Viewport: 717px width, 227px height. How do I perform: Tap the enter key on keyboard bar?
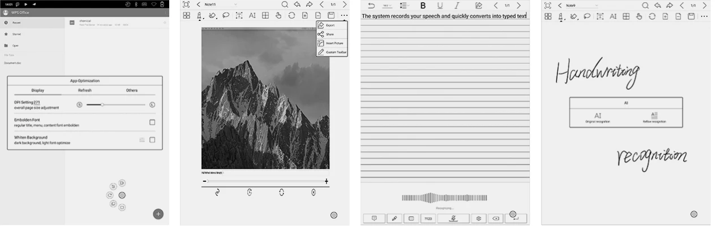click(516, 218)
